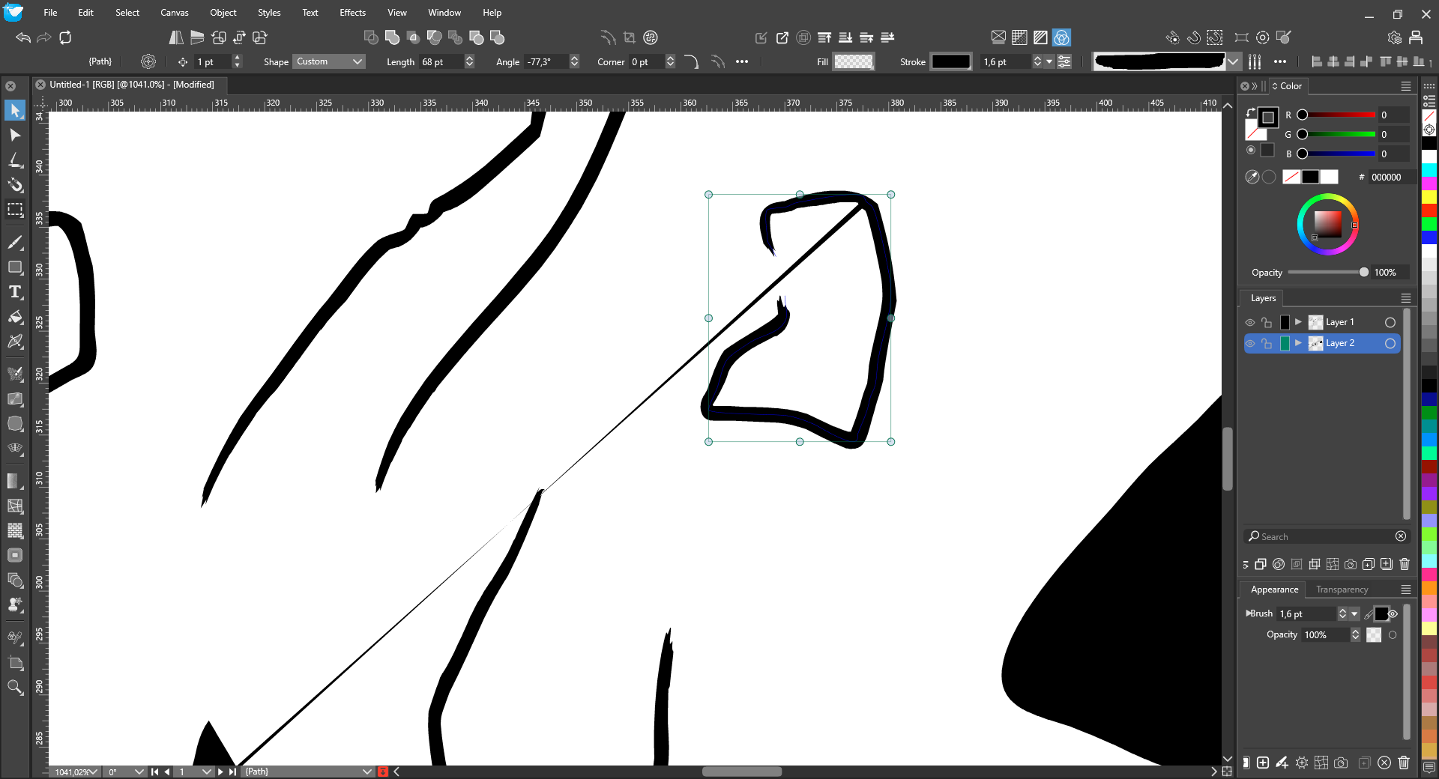Click the Undo arrow icon

point(23,37)
